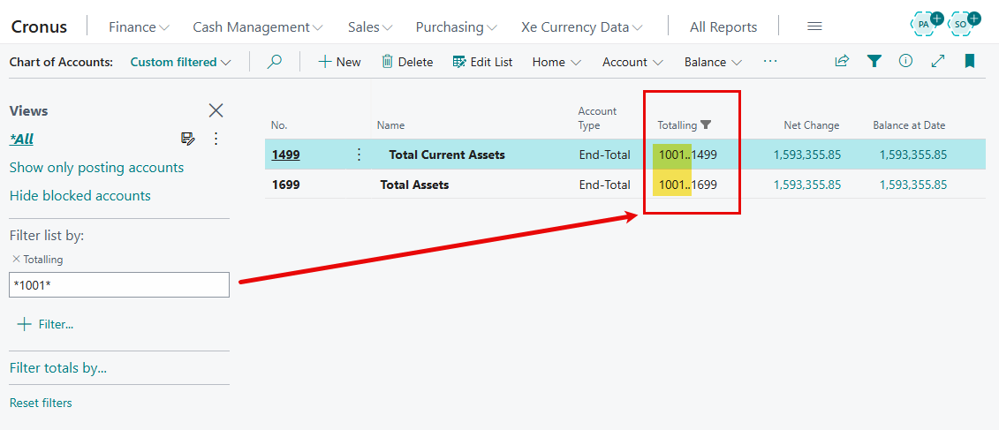Click the Reset filters link
999x430 pixels.
(41, 403)
